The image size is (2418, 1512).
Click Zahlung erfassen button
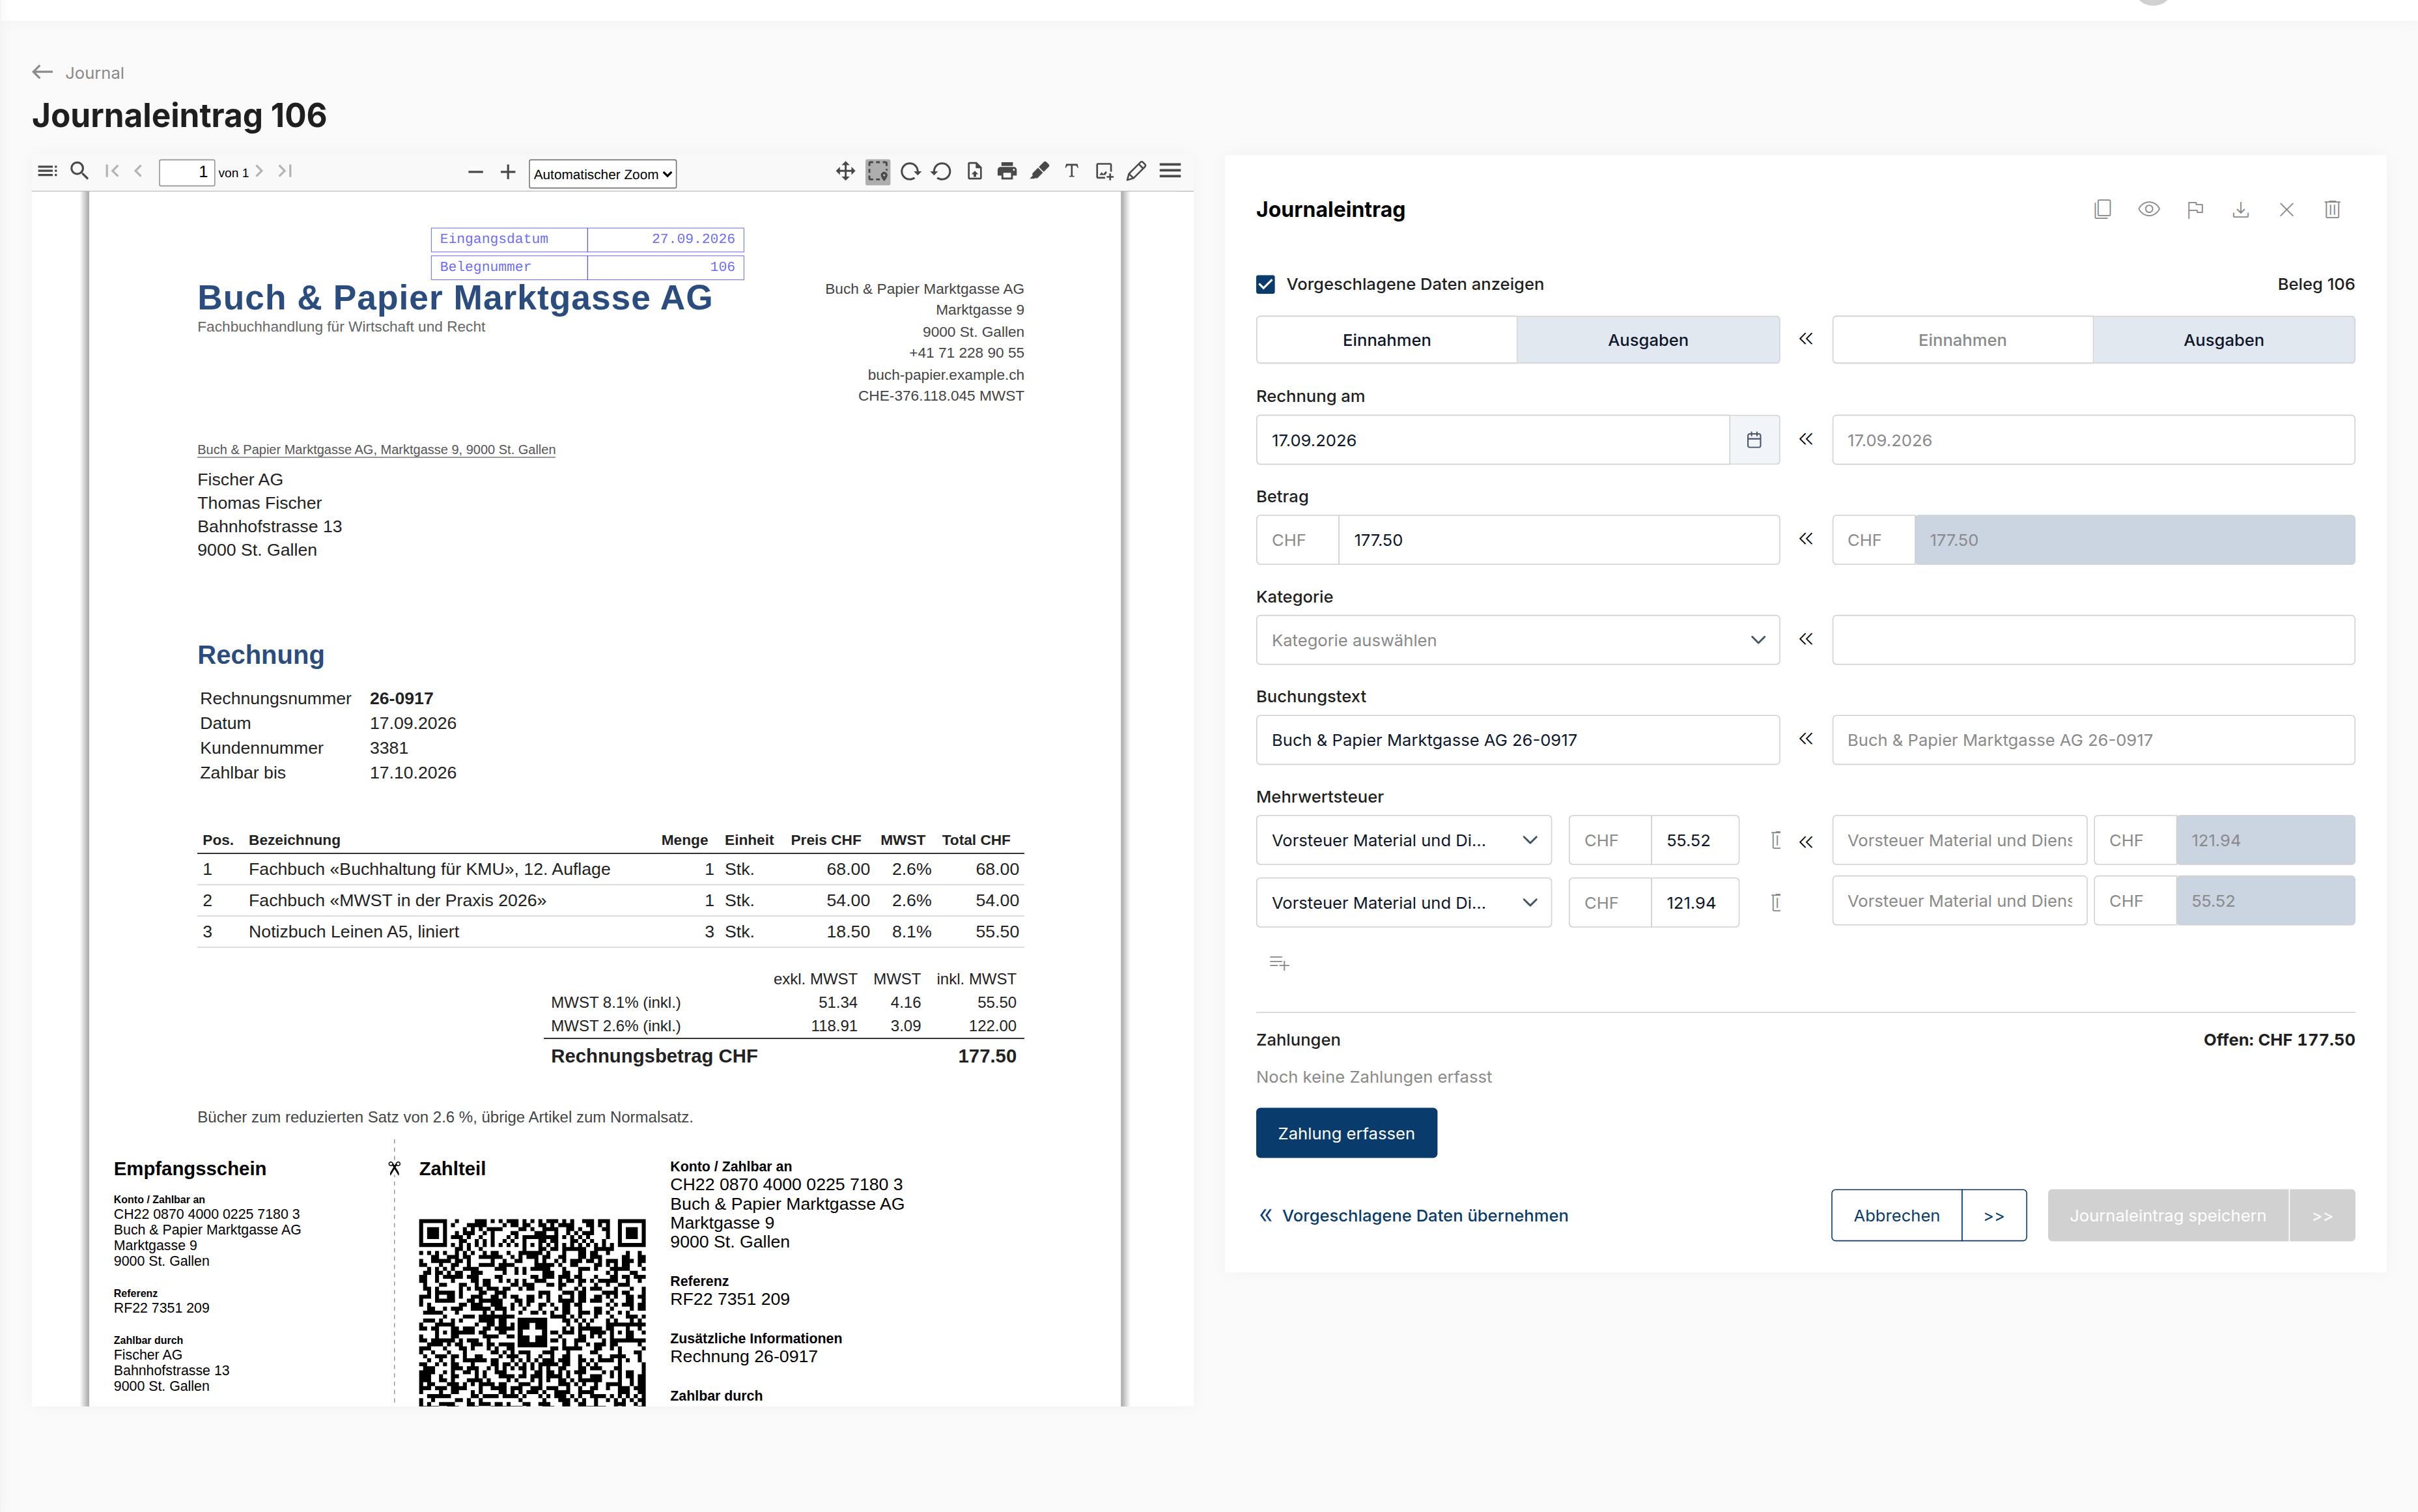(1347, 1133)
